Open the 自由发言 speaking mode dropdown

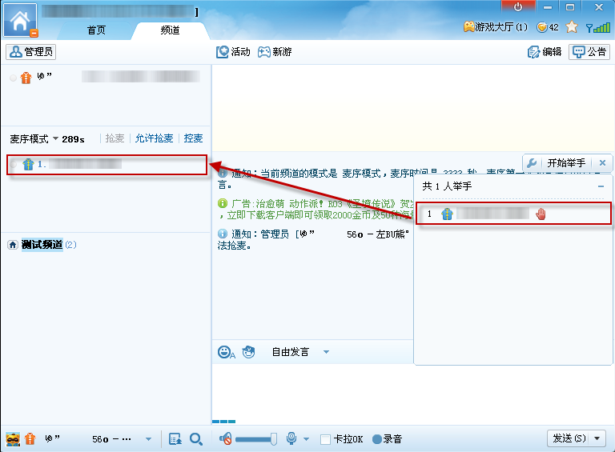coord(326,352)
